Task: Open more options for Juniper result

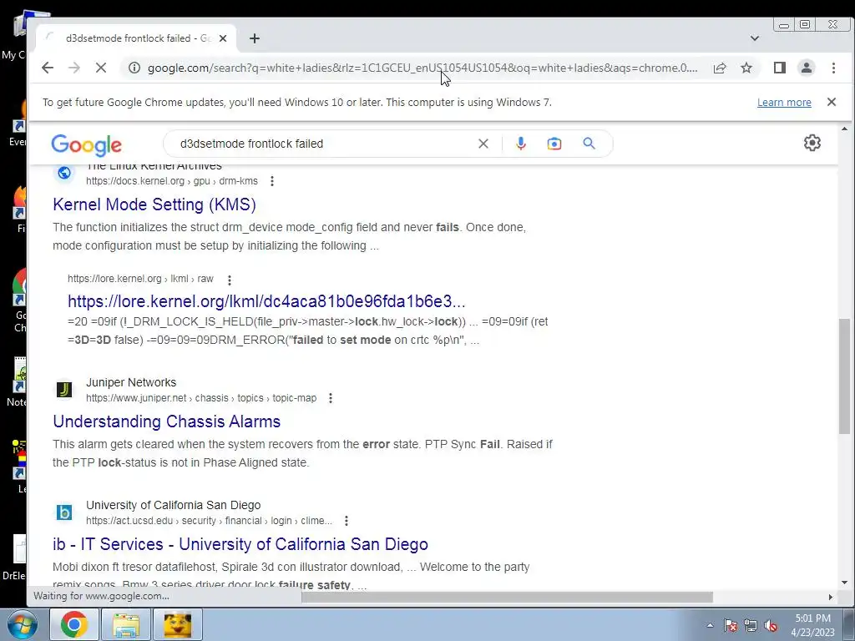Action: (x=331, y=398)
